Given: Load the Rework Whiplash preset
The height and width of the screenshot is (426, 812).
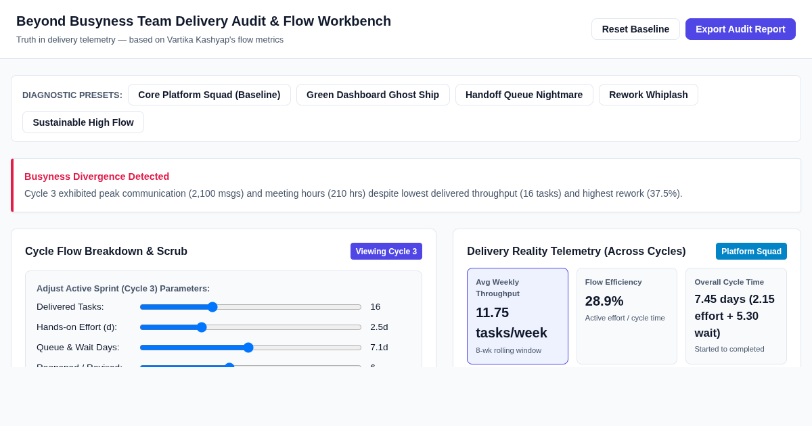Looking at the screenshot, I should click(x=648, y=95).
